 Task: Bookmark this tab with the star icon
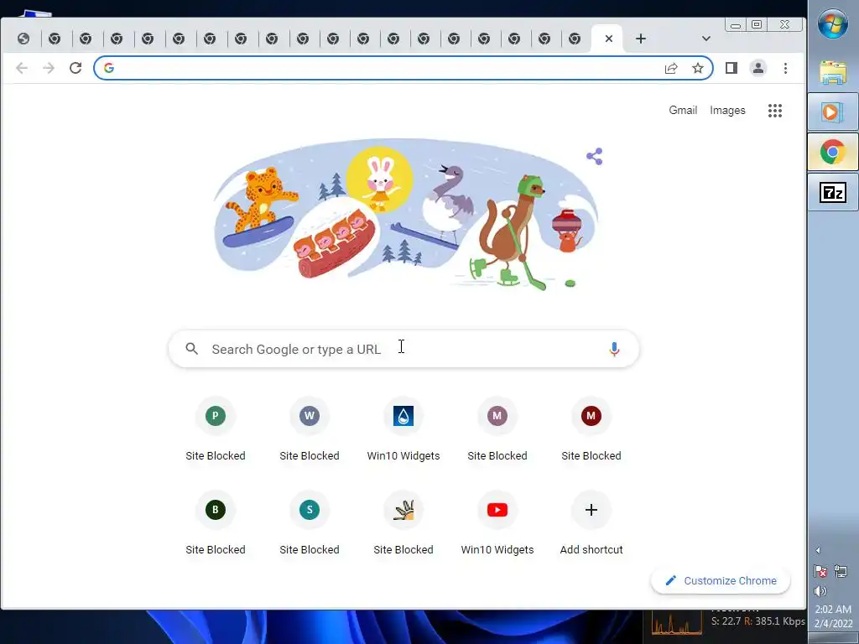coord(697,68)
